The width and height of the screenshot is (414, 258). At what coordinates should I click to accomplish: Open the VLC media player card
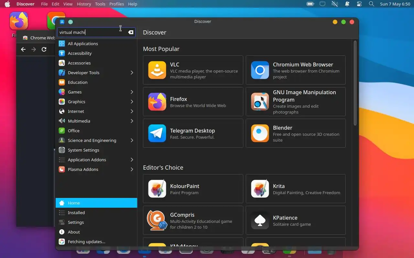pos(193,70)
